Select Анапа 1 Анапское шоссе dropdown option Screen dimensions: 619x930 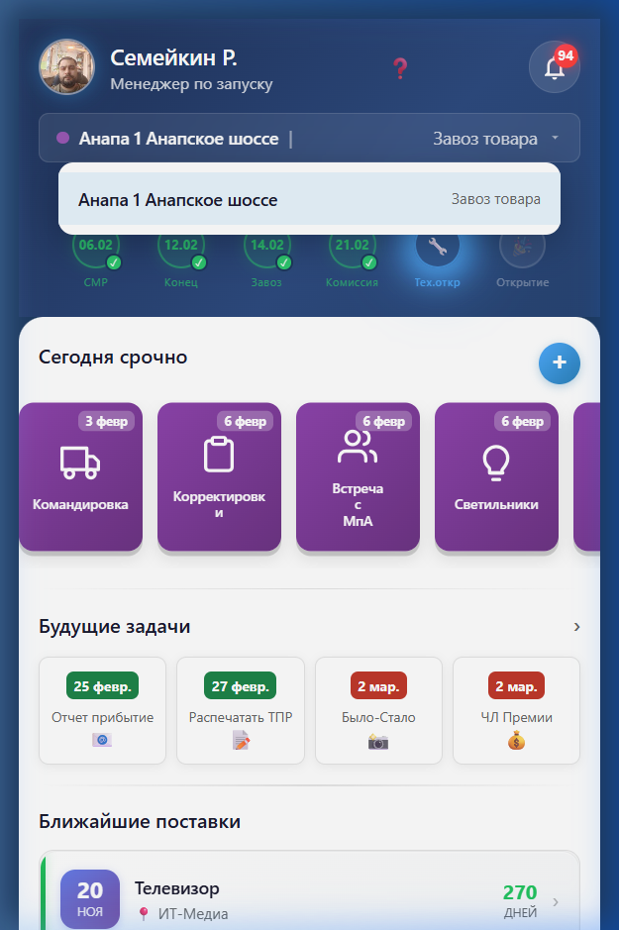[309, 199]
